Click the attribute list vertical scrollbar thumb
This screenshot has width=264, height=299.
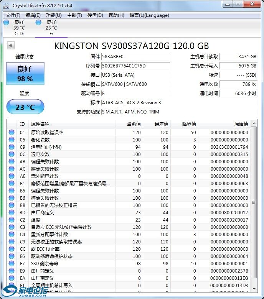pyautogui.click(x=254, y=202)
